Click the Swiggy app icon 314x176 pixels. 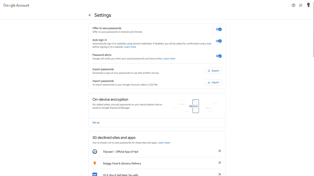coord(95,163)
